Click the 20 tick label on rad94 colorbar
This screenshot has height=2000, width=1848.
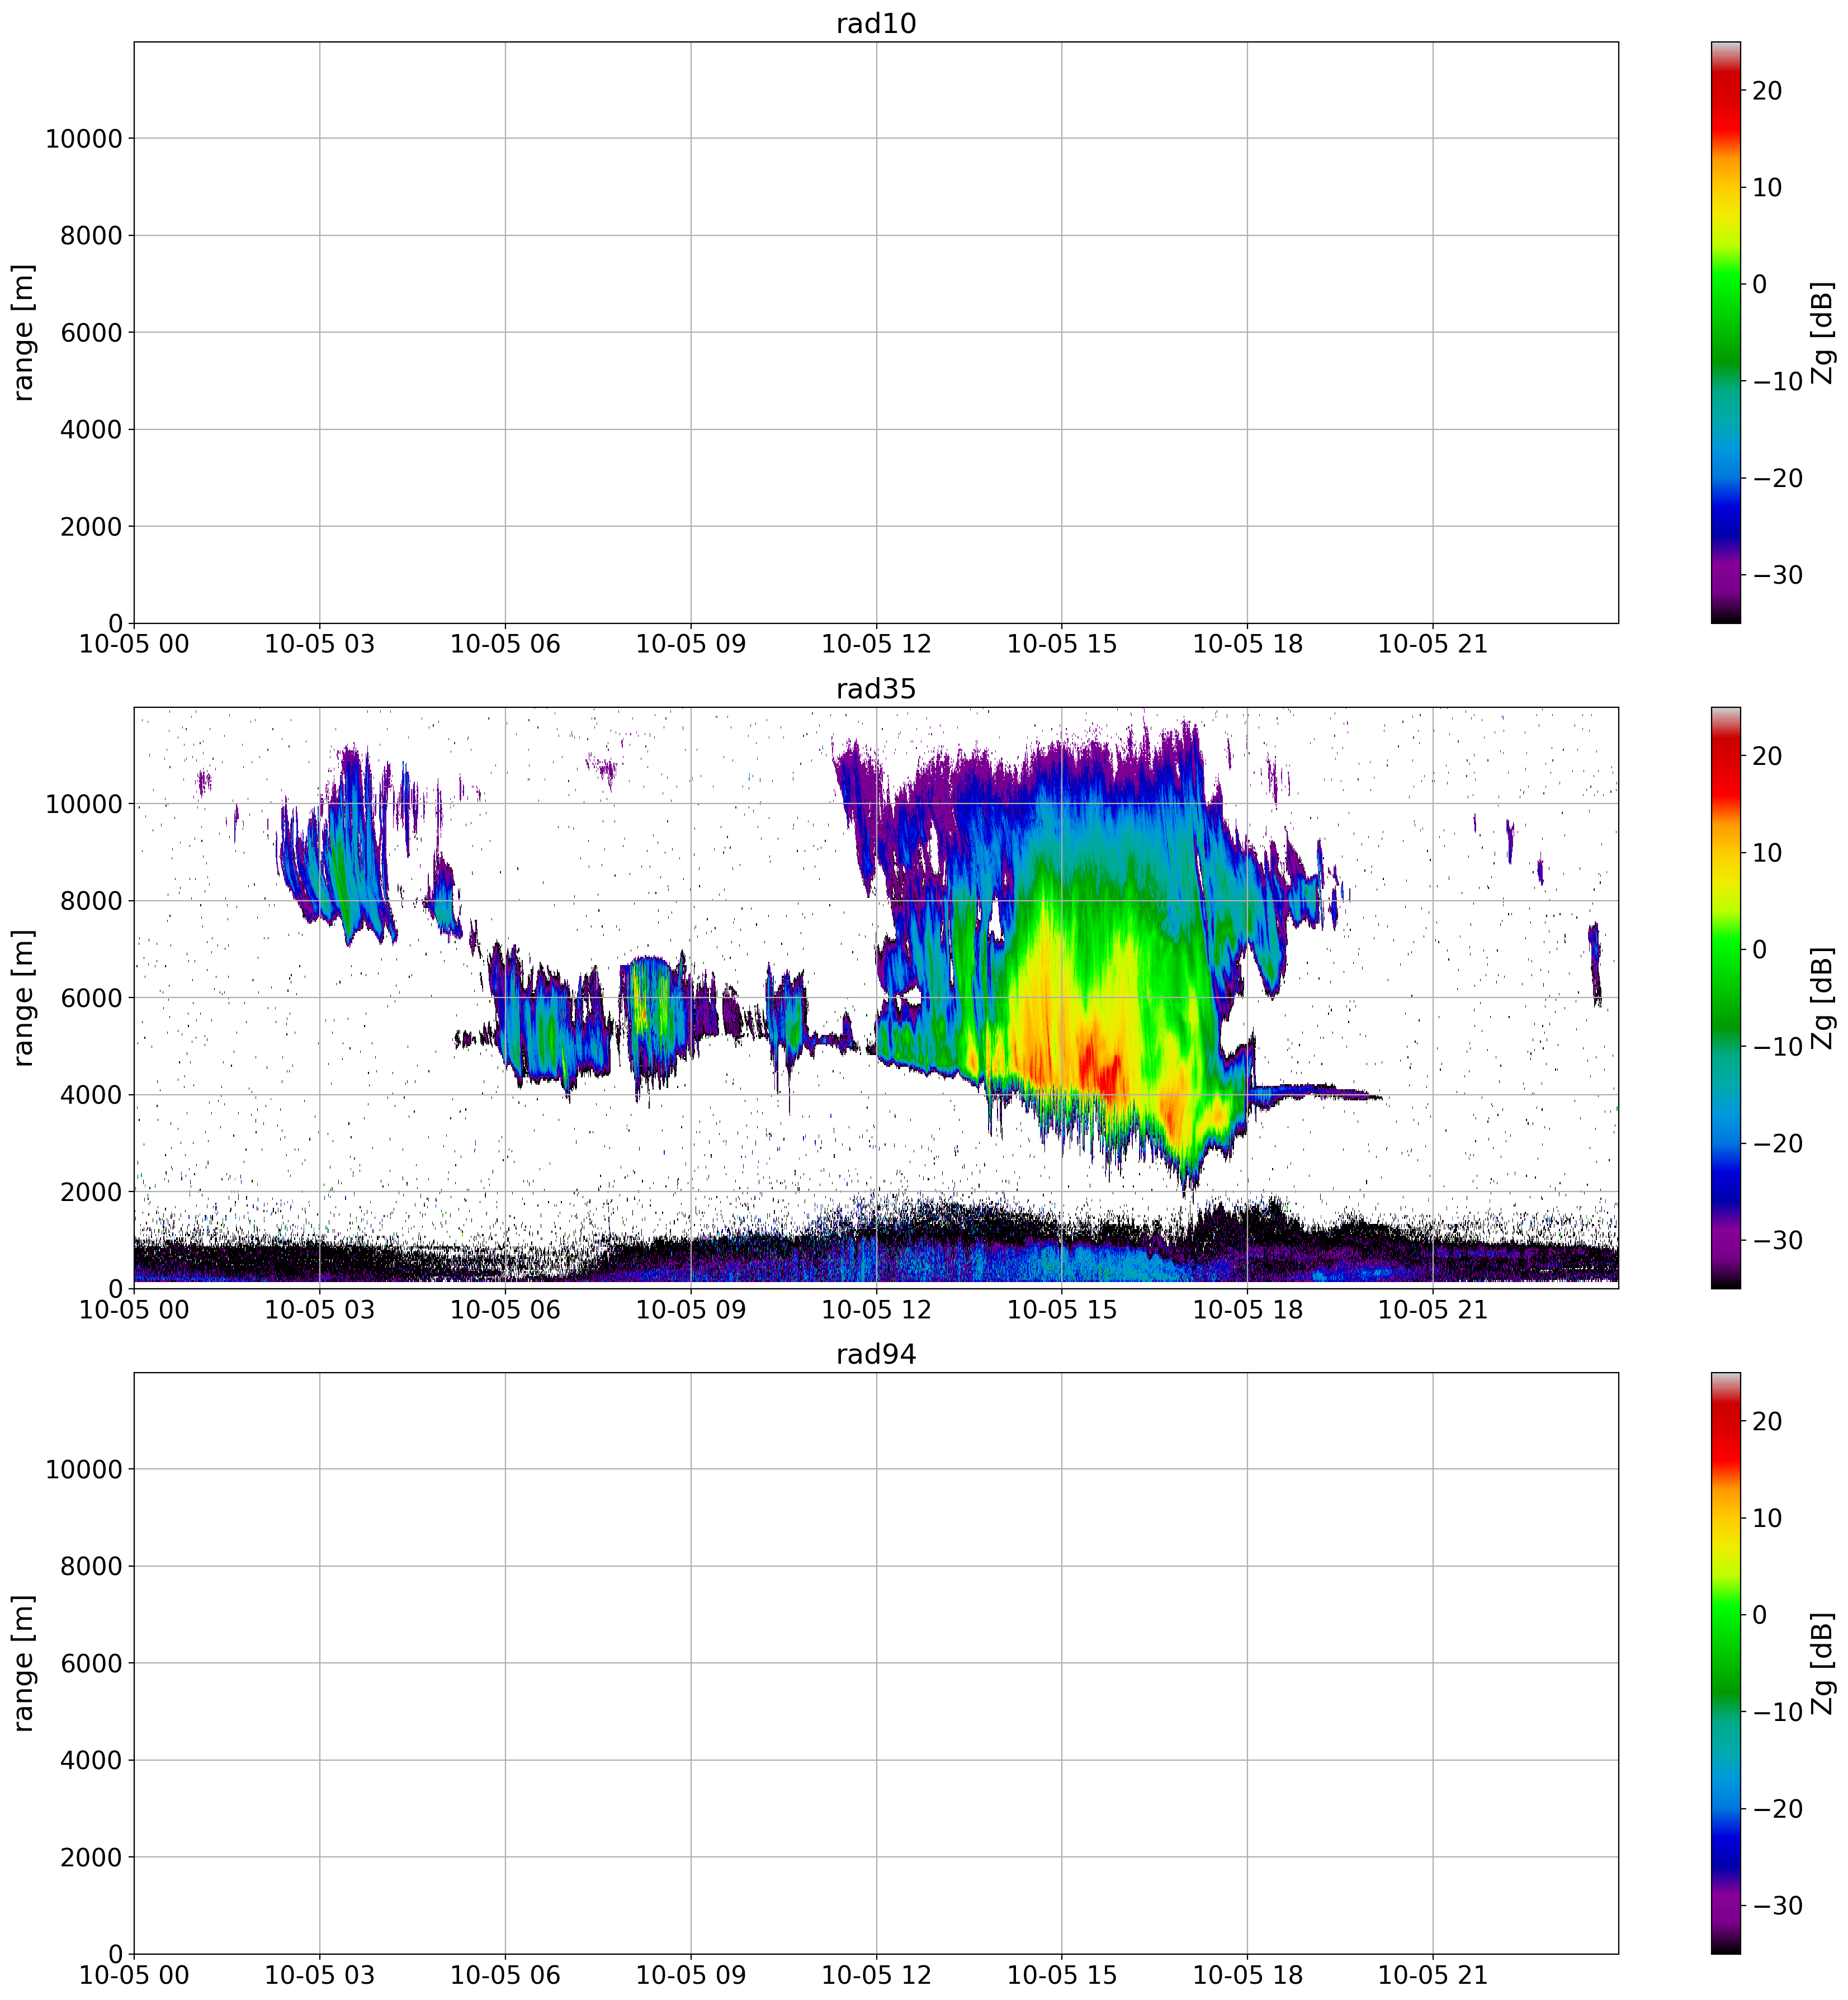click(x=1767, y=1421)
